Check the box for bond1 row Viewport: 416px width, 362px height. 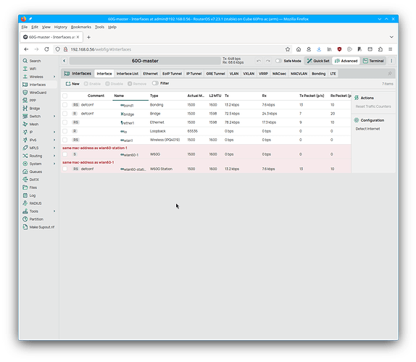click(65, 105)
